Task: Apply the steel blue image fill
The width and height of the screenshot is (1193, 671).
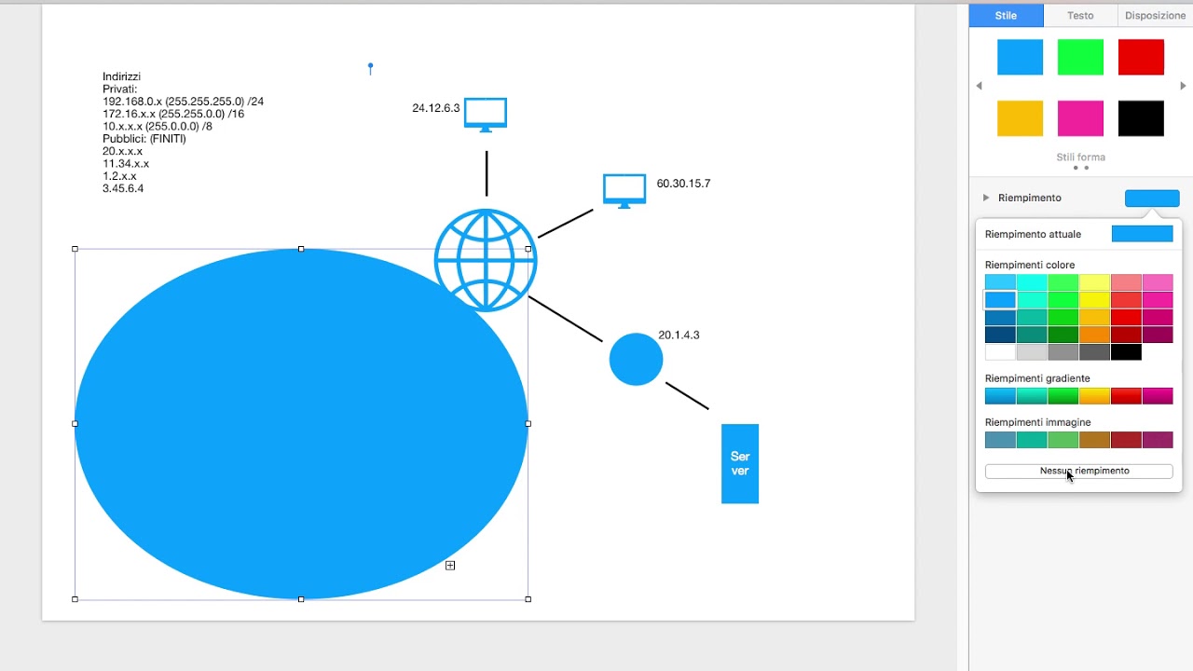Action: (x=1000, y=440)
